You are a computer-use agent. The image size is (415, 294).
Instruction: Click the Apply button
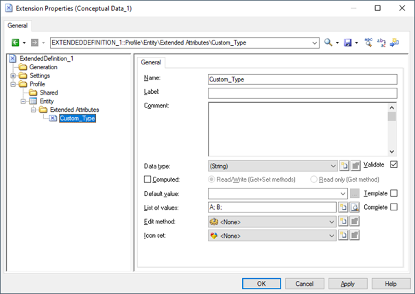[x=347, y=283]
